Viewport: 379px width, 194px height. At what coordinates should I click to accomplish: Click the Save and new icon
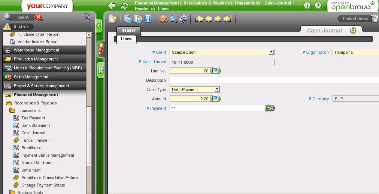pyautogui.click(x=138, y=19)
